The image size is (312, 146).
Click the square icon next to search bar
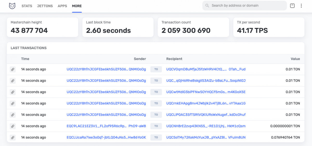(292, 6)
